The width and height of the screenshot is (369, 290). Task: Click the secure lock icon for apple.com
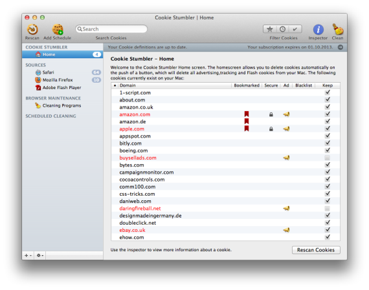click(x=271, y=129)
